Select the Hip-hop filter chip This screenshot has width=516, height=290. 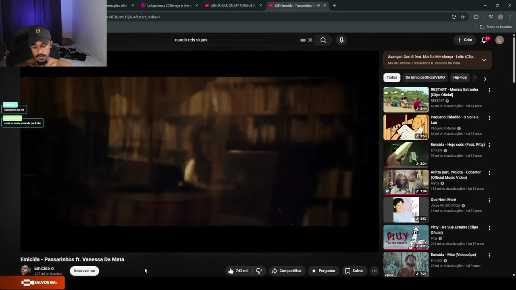(460, 77)
